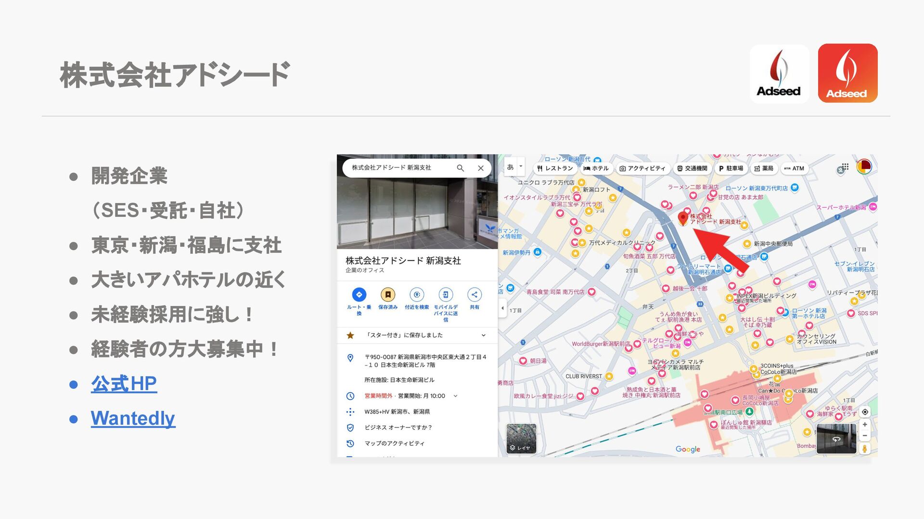Viewport: 924px width, 519px height.
Task: Click the ローソン 新潟東万代町店 marker
Action: coord(795,188)
